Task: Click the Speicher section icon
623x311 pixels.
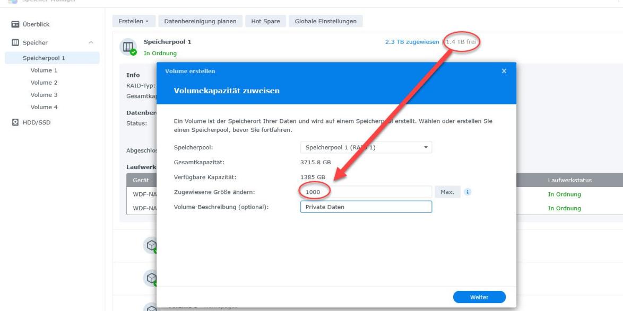Action: pyautogui.click(x=15, y=42)
